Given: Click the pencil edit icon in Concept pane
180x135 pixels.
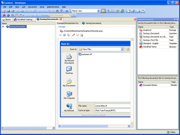Looking at the screenshot, I should coord(73,35).
